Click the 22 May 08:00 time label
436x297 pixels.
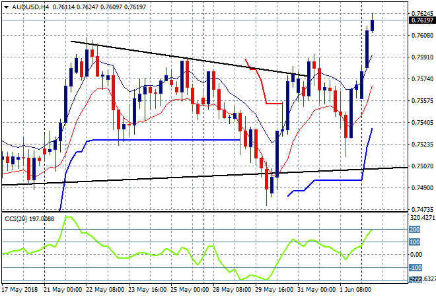coord(105,290)
